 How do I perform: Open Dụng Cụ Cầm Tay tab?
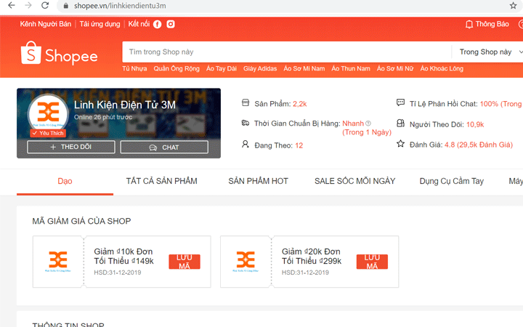(452, 181)
